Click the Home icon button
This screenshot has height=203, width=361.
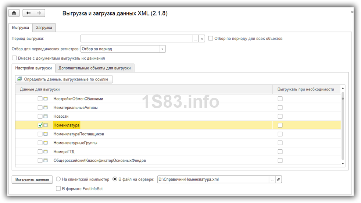(14, 13)
